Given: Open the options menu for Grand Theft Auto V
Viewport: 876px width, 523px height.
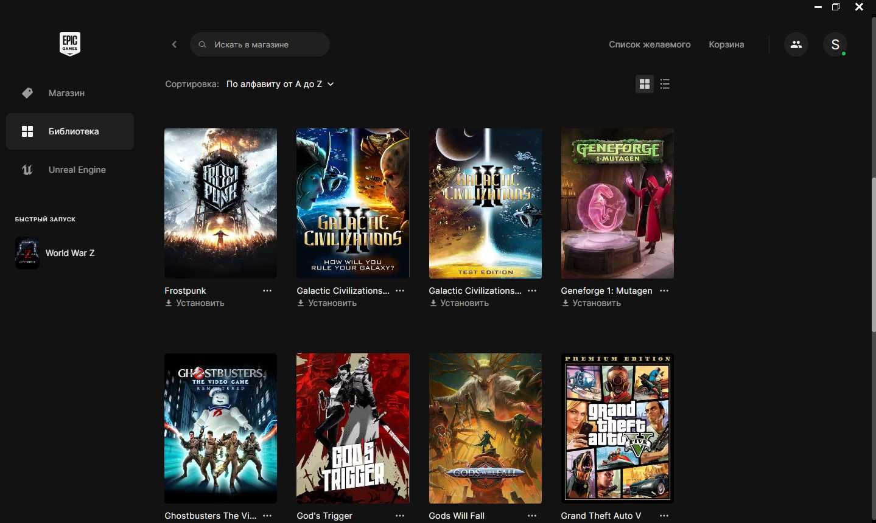Looking at the screenshot, I should (x=664, y=516).
